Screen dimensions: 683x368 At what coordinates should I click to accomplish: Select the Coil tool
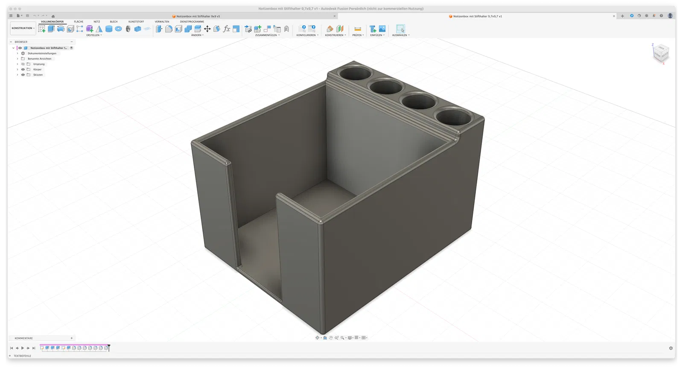128,29
